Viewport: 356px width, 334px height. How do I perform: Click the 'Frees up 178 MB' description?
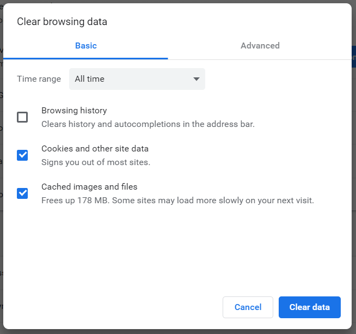(x=177, y=201)
